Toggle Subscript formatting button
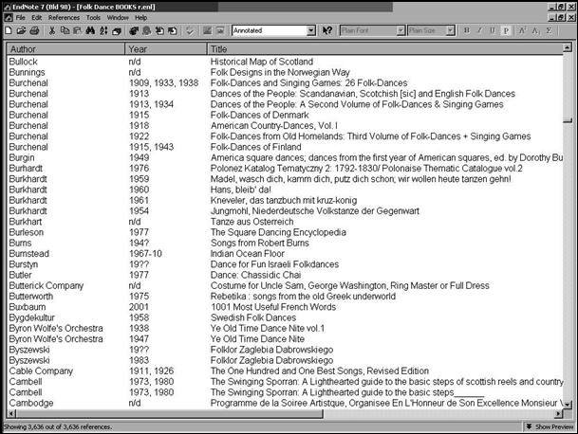 tap(535, 30)
